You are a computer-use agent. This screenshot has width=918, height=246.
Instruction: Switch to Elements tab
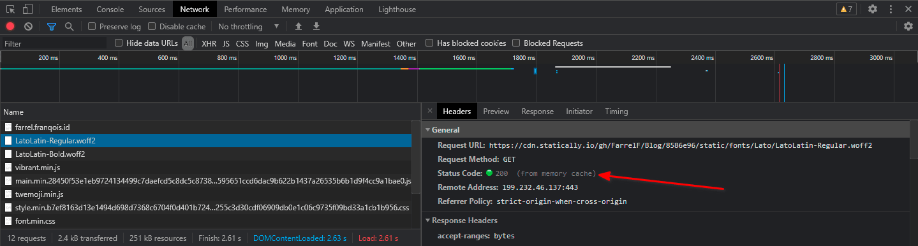point(66,10)
